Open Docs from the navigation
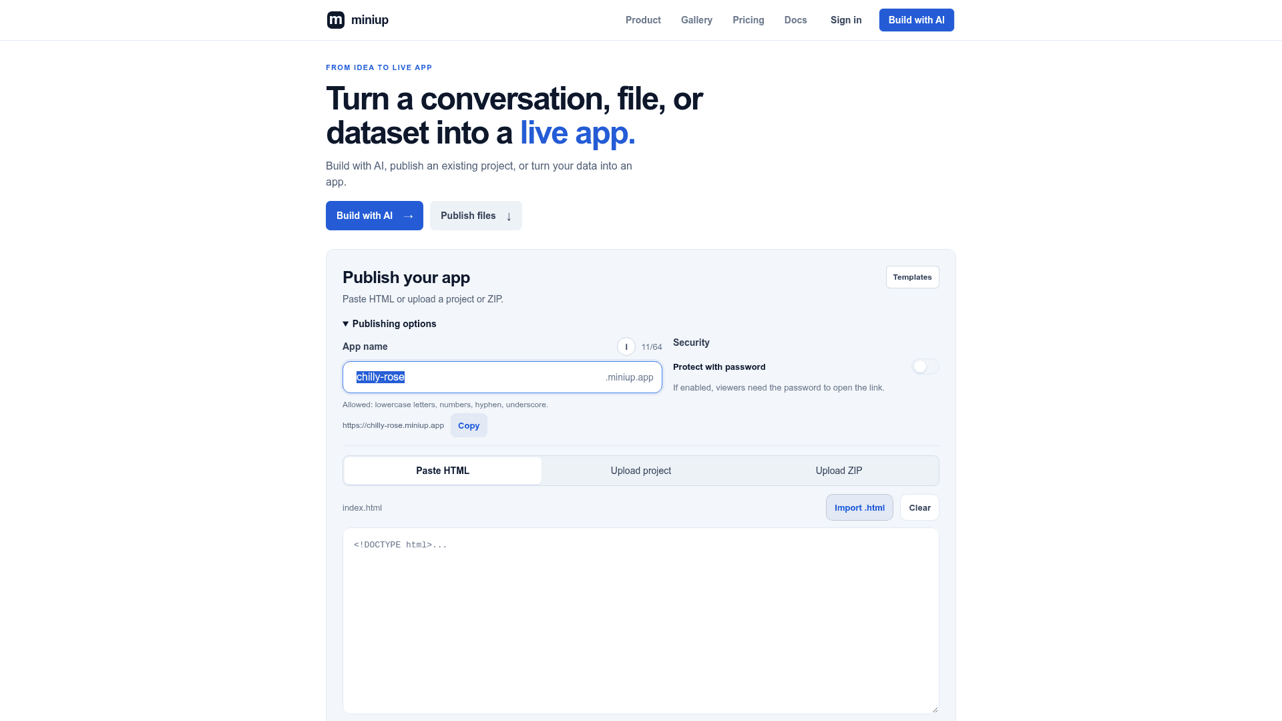The image size is (1282, 721). [795, 20]
